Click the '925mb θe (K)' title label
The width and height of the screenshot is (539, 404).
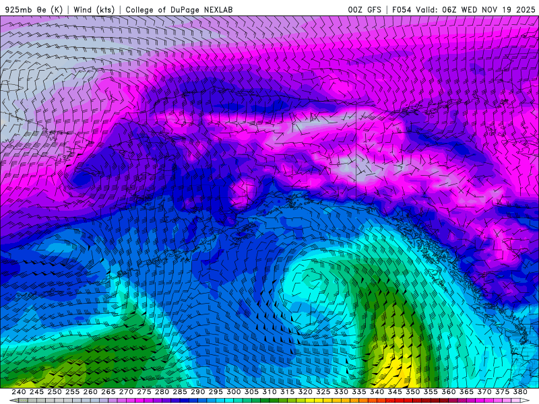click(34, 9)
